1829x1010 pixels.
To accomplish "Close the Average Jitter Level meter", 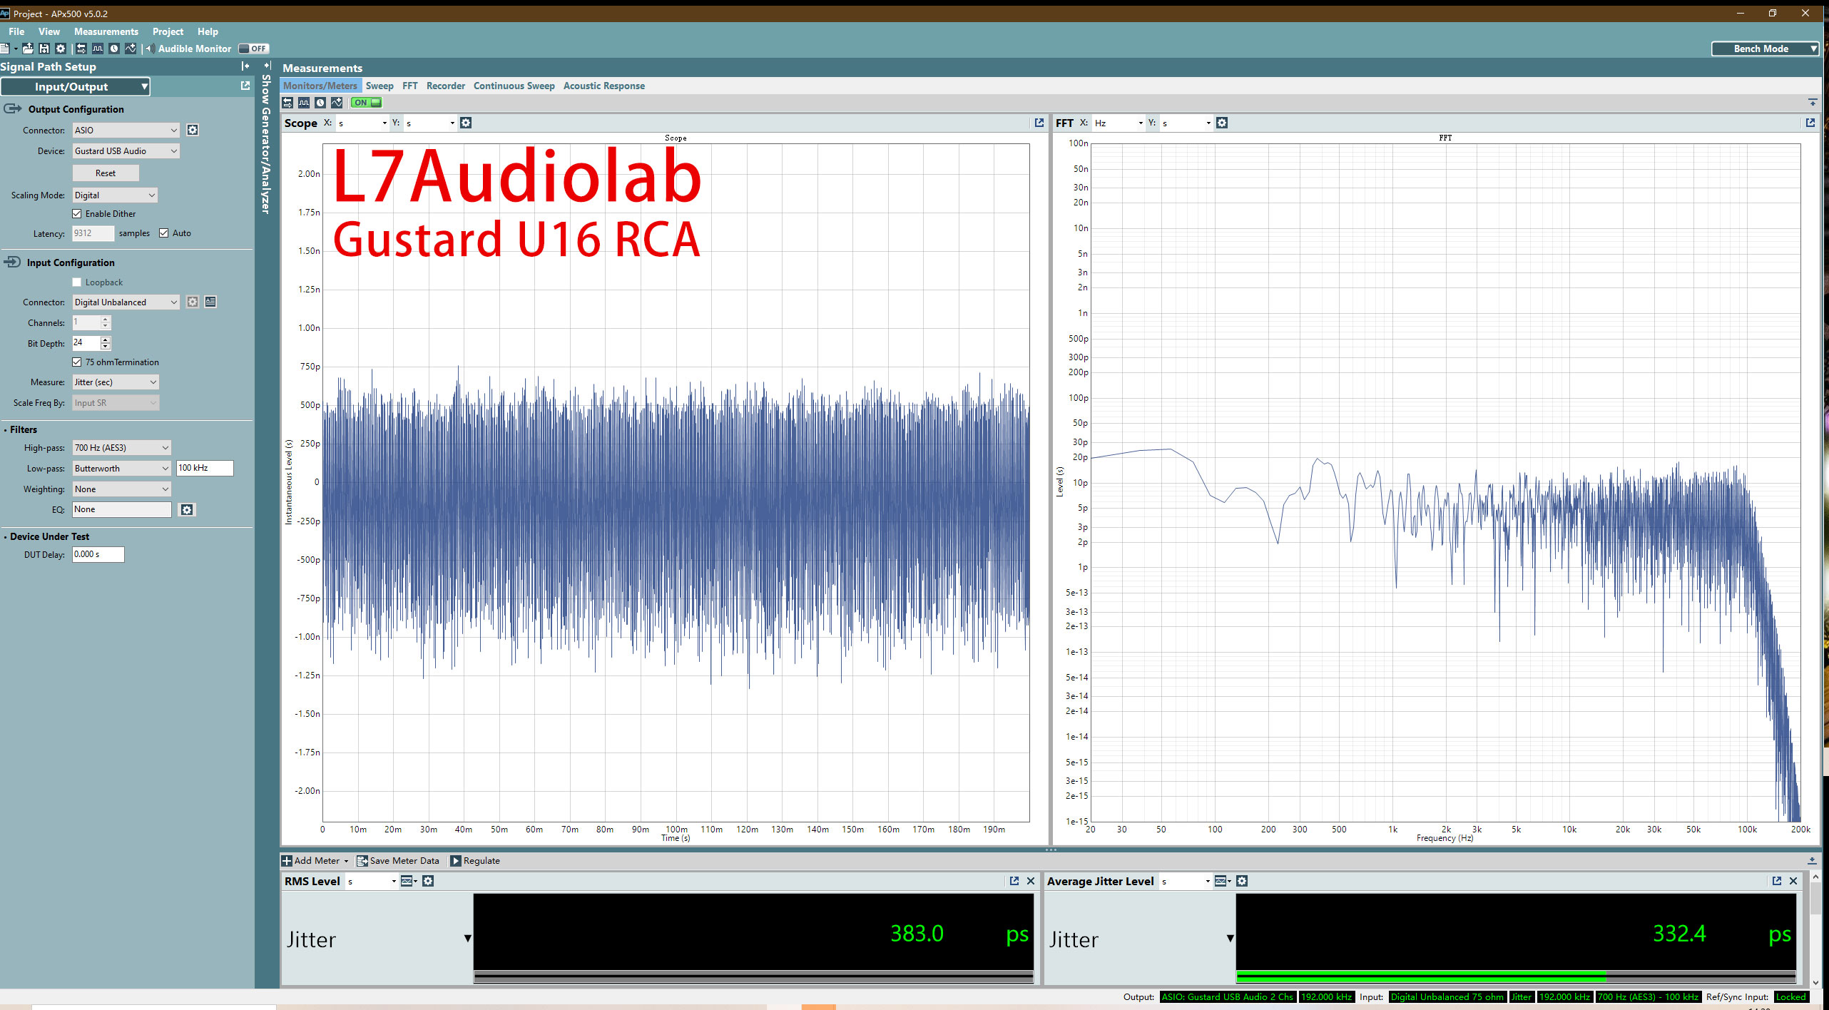I will pos(1793,881).
